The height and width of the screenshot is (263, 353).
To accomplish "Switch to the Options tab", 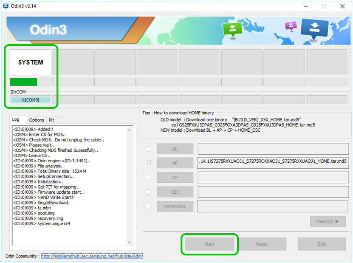I will 37,120.
